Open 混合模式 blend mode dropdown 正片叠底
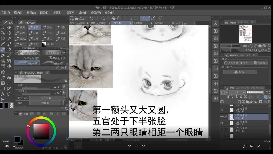273x154 pixels. coord(47,98)
